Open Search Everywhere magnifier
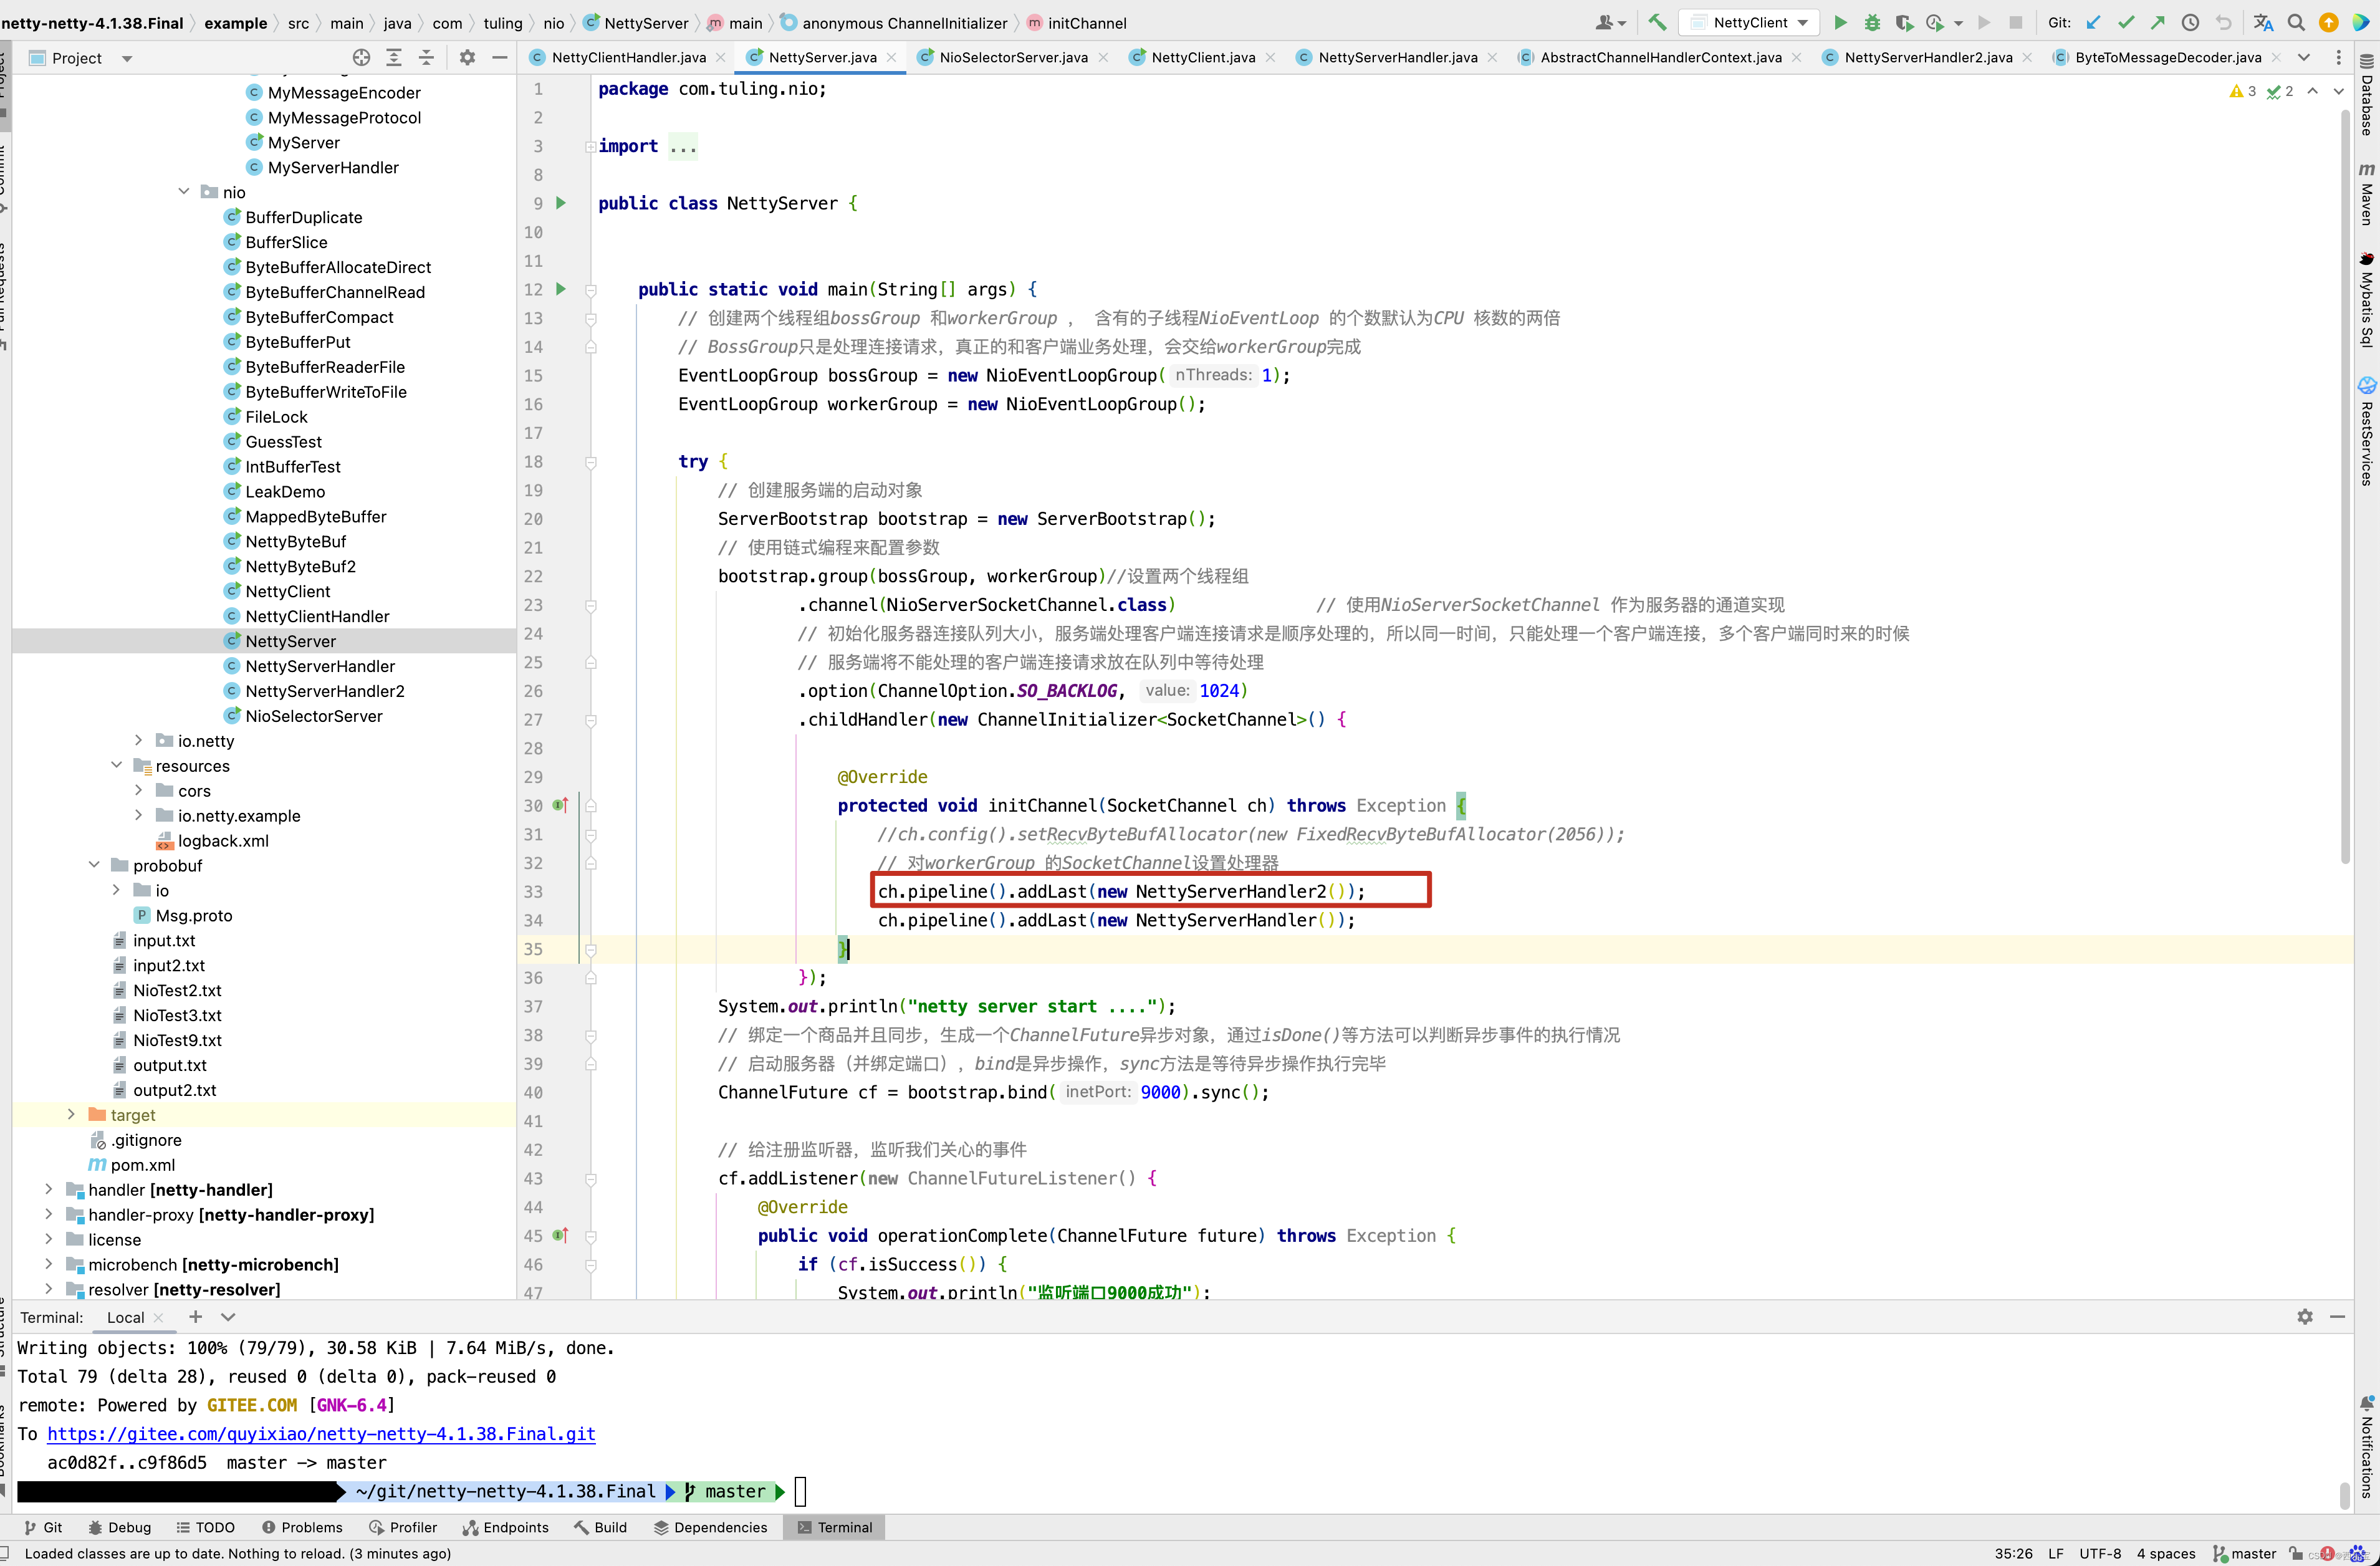Image resolution: width=2380 pixels, height=1566 pixels. pyautogui.click(x=2296, y=23)
